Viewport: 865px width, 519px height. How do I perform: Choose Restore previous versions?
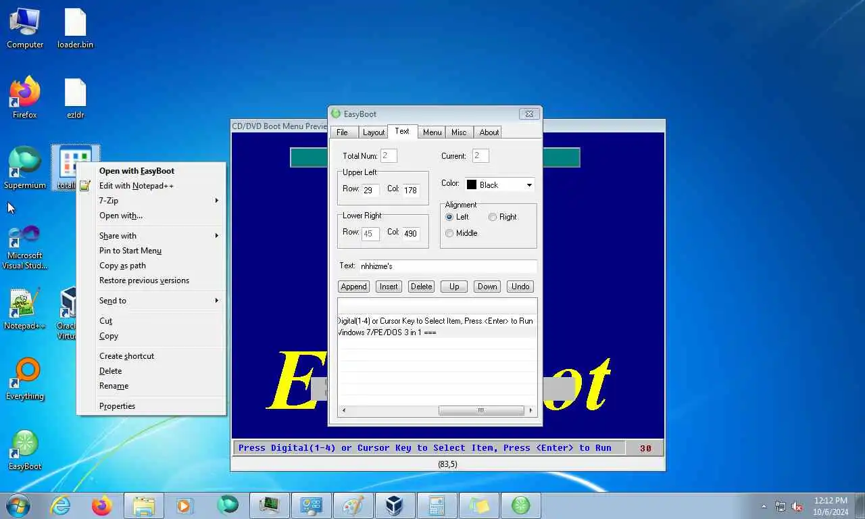tap(151, 280)
